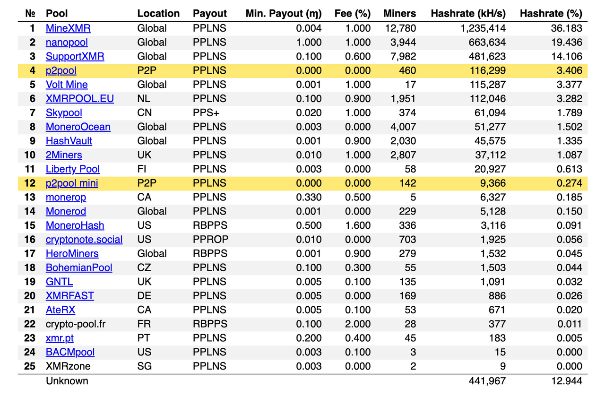The height and width of the screenshot is (397, 605).
Task: Visit the HashVault pool link
Action: 69,141
